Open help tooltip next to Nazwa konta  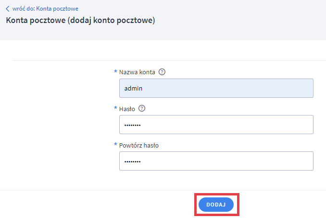162,72
